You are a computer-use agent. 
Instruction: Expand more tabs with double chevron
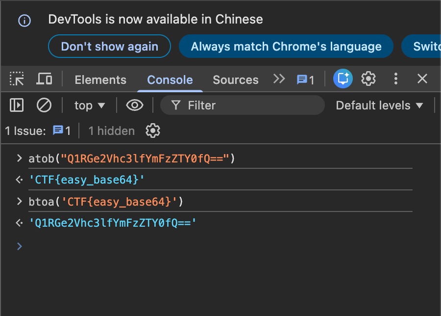tap(279, 79)
